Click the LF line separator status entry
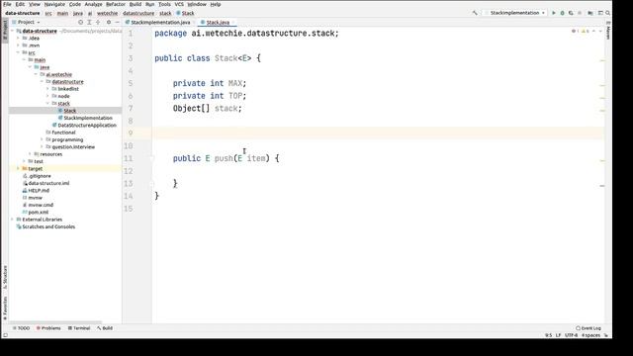 coord(558,335)
